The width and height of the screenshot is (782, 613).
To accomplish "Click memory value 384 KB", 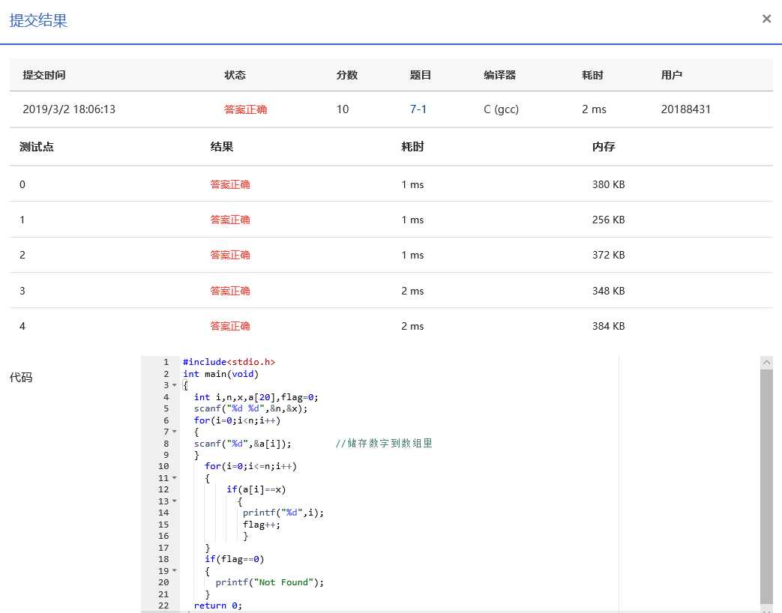I will point(609,326).
